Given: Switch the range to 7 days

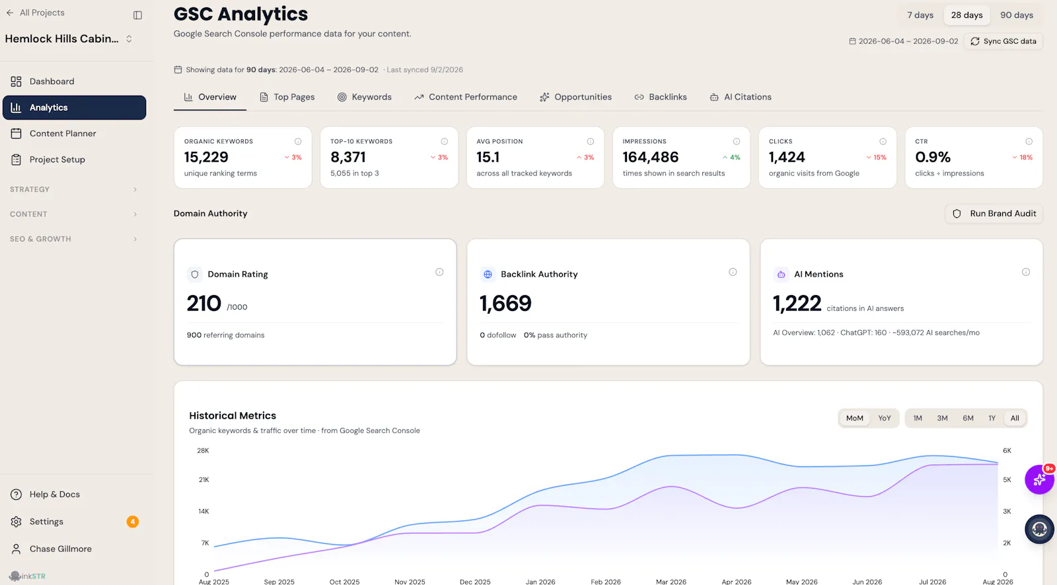Looking at the screenshot, I should [920, 15].
